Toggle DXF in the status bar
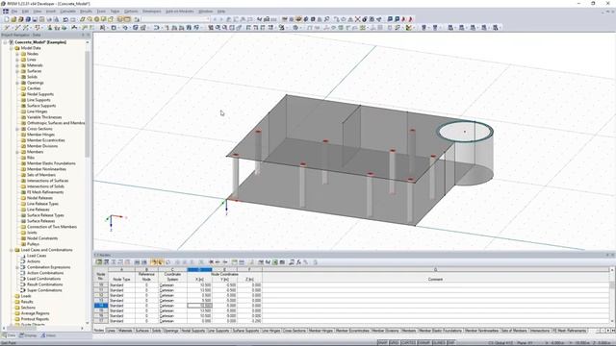Screen dimensions: 616x346 click(x=451, y=343)
